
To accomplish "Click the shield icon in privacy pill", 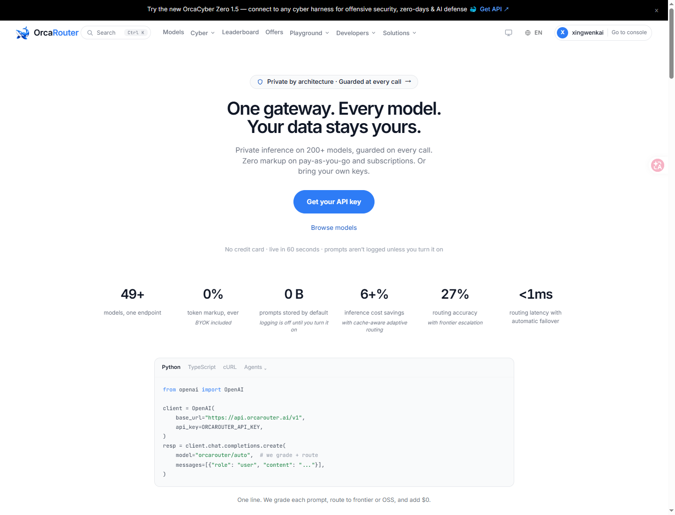I will (260, 82).
